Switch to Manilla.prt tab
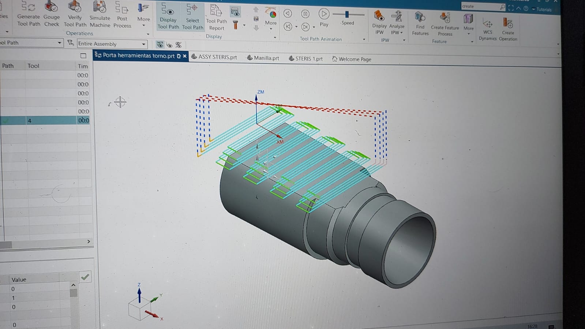This screenshot has width=585, height=329. [263, 58]
